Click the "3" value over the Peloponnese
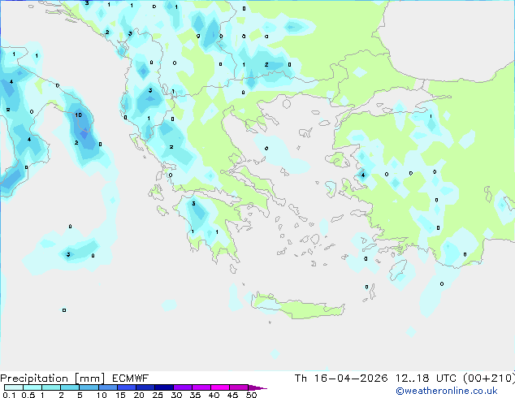Screen dimensions: 515x398 click(193, 204)
